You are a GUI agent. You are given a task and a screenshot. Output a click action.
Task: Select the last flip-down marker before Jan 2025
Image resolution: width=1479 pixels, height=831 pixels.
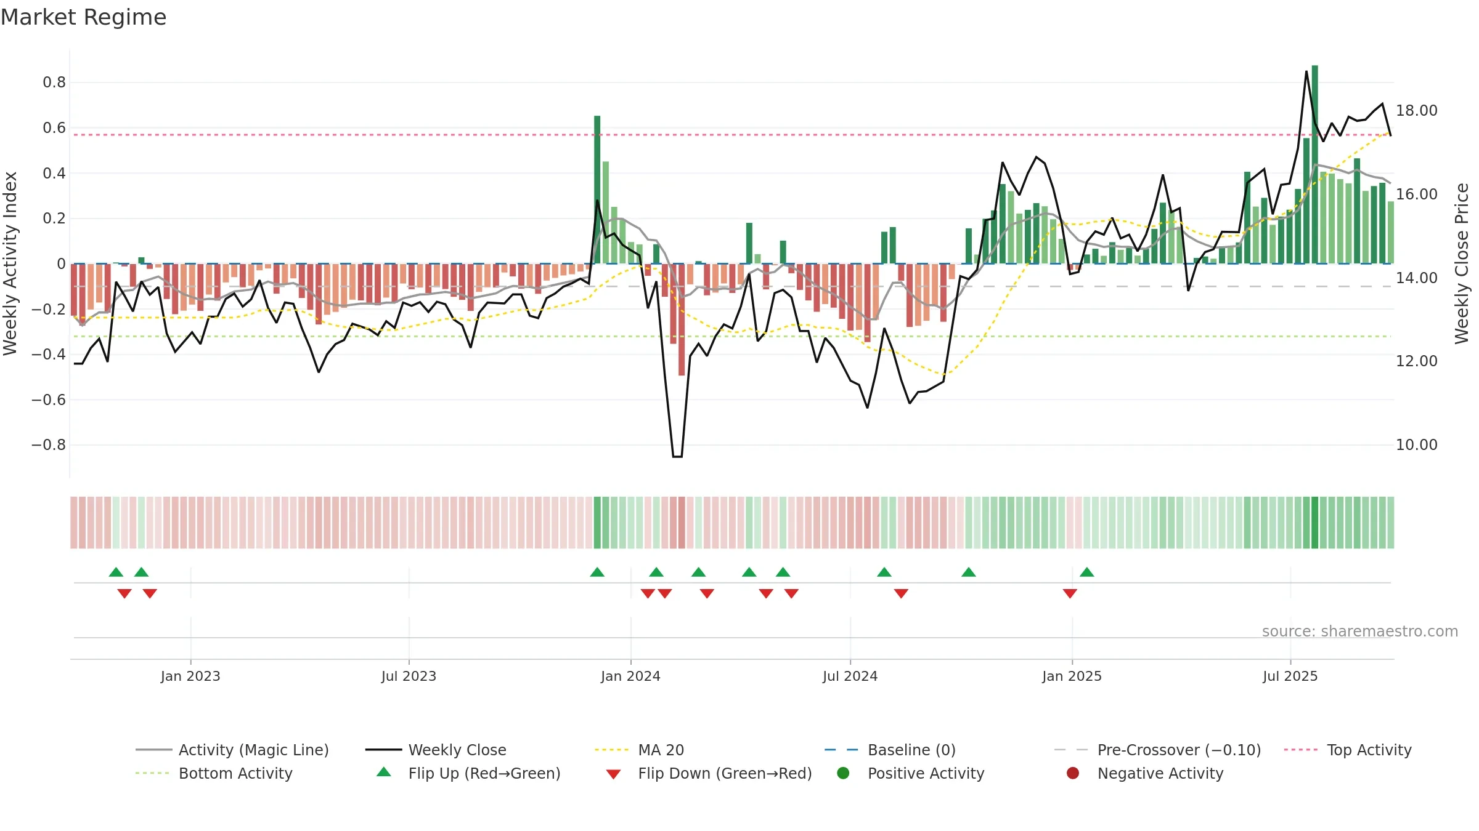(x=1070, y=593)
